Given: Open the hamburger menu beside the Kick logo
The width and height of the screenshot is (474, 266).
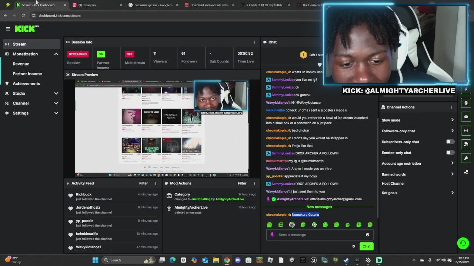Looking at the screenshot, I should coord(8,29).
